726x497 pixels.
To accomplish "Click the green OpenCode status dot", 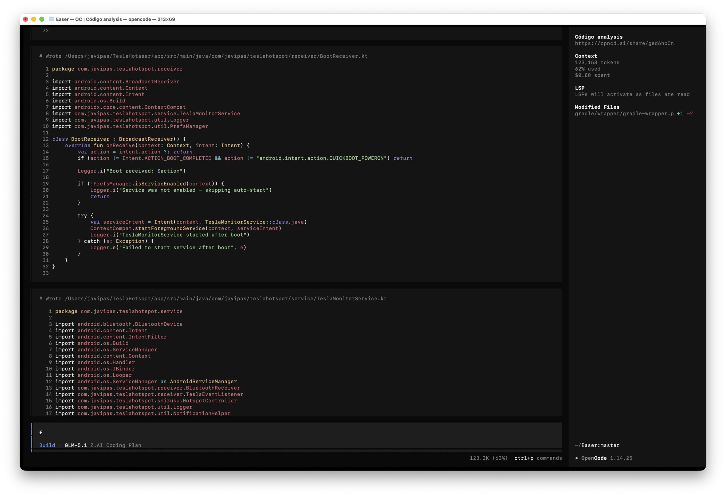I will click(576, 458).
